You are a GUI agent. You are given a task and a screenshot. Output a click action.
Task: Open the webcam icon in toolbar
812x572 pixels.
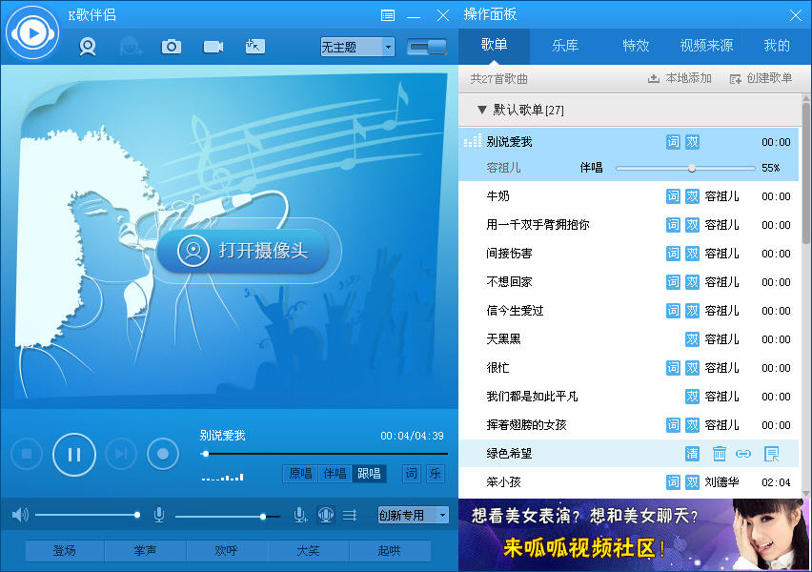(x=88, y=47)
